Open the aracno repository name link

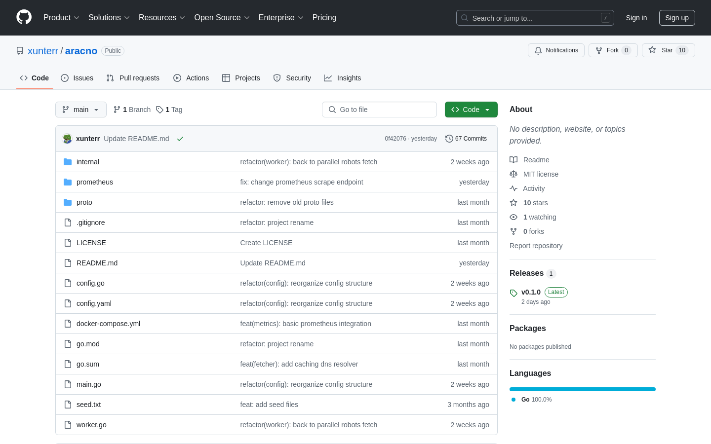81,51
